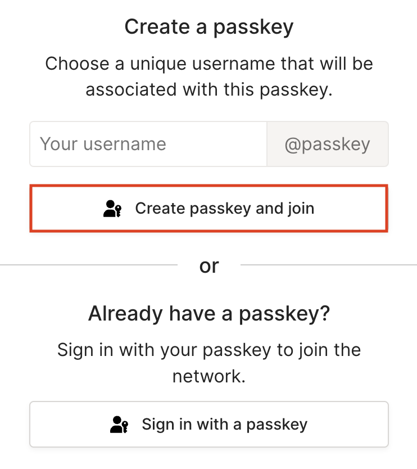The height and width of the screenshot is (469, 417).
Task: Click the Create a passkey heading
Action: click(x=208, y=27)
